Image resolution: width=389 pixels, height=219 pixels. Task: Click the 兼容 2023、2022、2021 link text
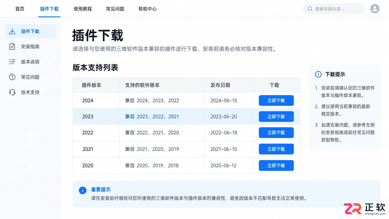[152, 117]
